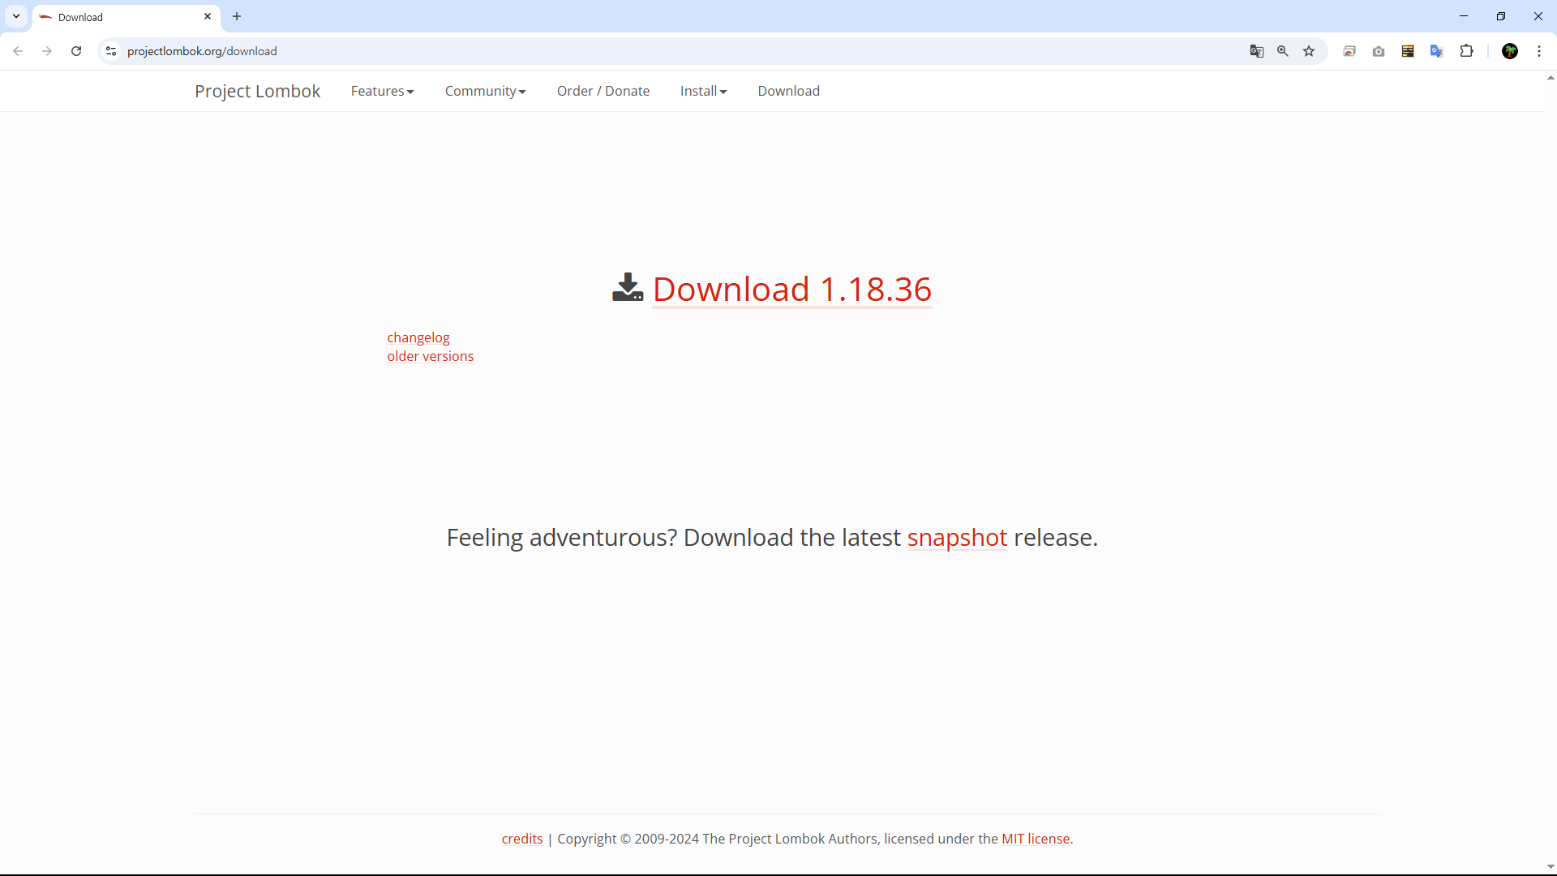The height and width of the screenshot is (876, 1557).
Task: Click the scrollbar down arrow
Action: click(x=1551, y=867)
